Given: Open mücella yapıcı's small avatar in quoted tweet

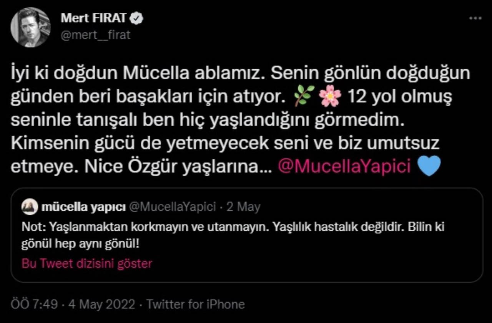Looking at the screenshot, I should point(30,207).
